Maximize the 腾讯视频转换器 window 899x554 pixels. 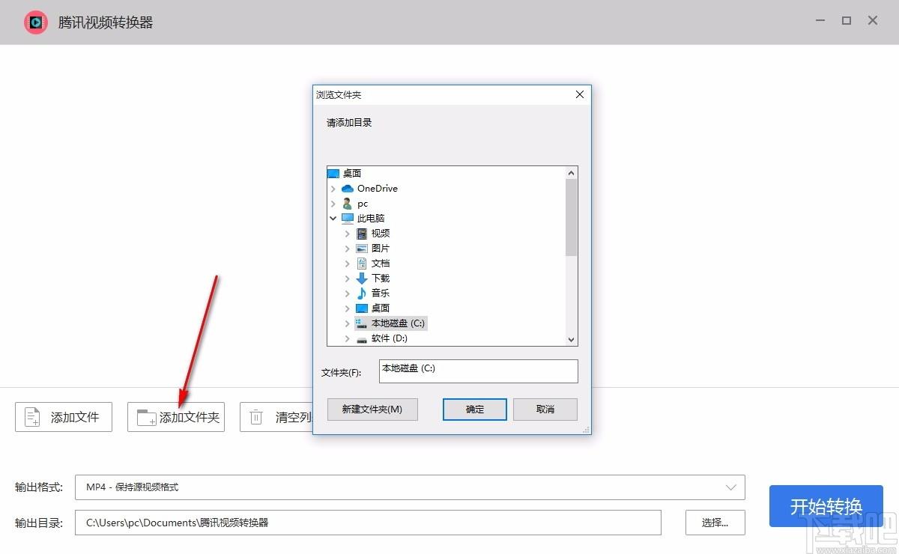pos(847,21)
